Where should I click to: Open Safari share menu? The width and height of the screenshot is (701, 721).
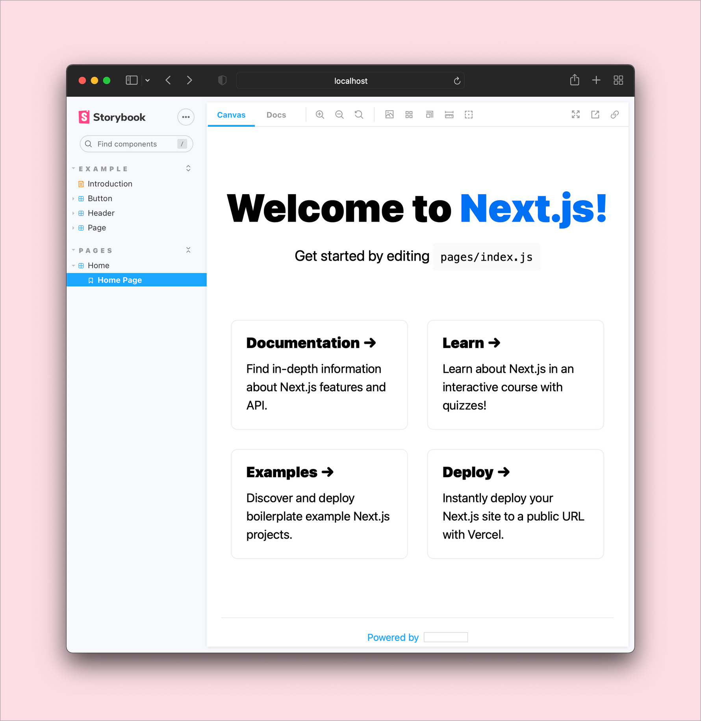pyautogui.click(x=575, y=80)
